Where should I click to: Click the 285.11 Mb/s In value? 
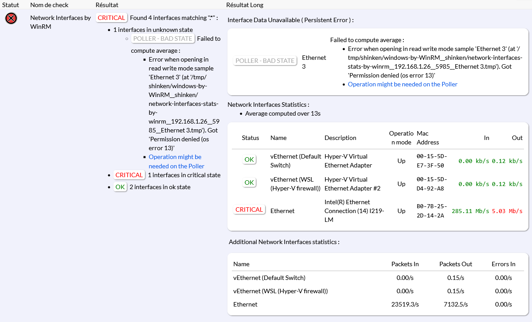pyautogui.click(x=470, y=211)
